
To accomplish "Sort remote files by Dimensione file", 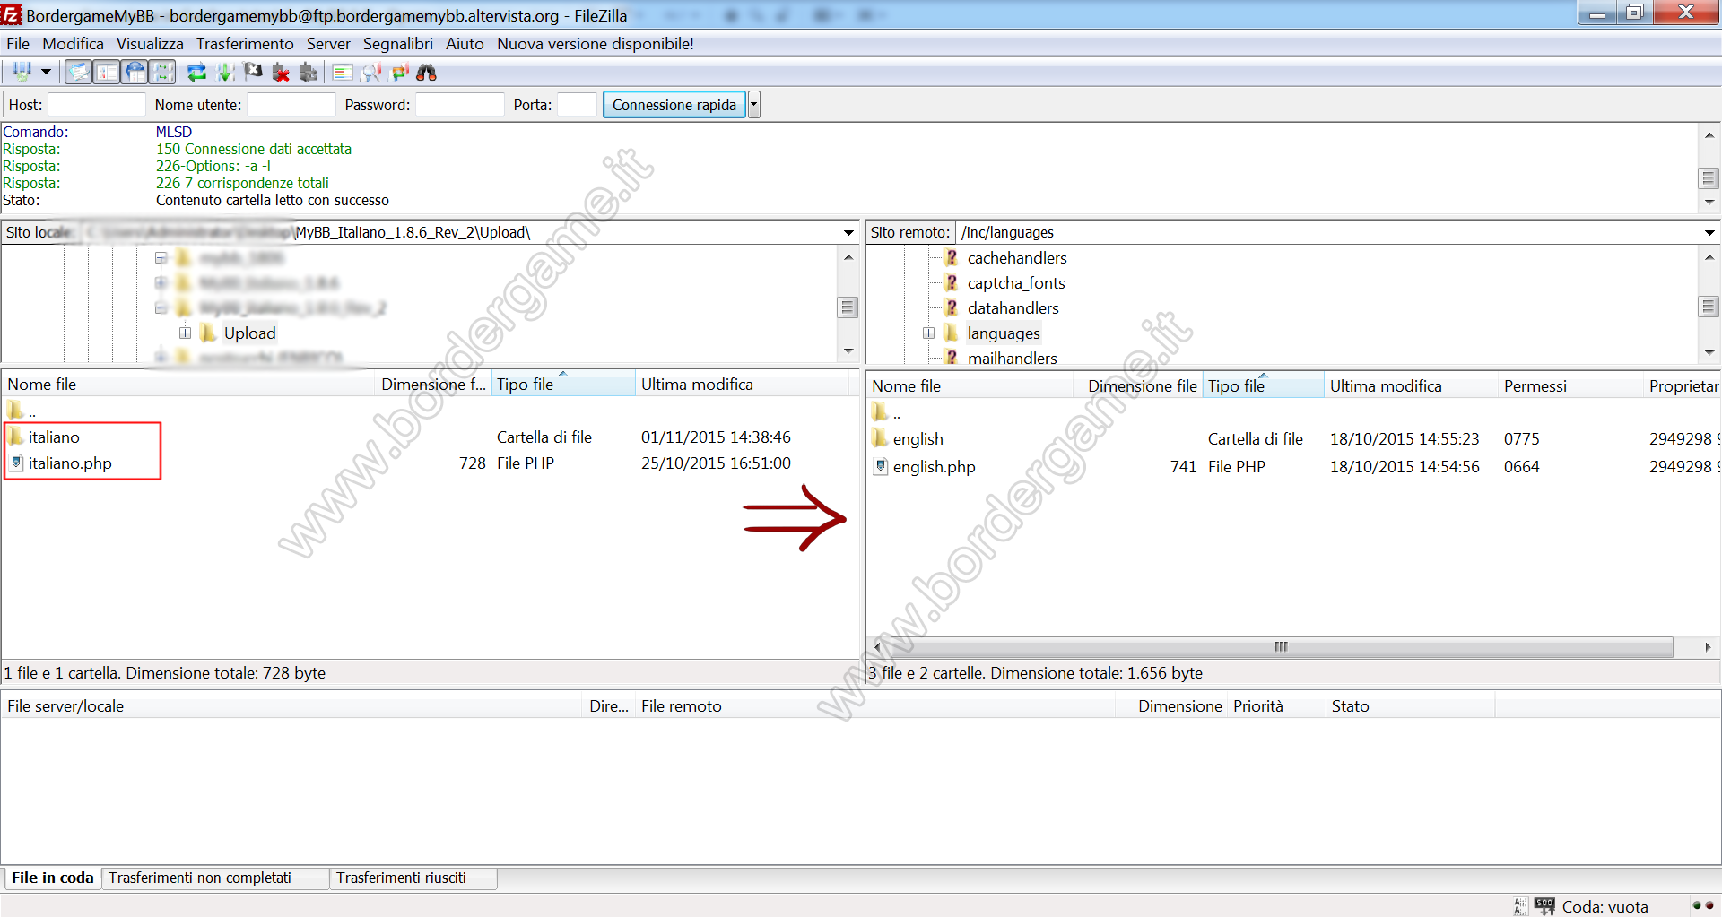I will click(1138, 386).
